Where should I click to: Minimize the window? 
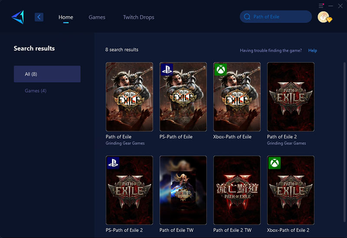point(331,6)
